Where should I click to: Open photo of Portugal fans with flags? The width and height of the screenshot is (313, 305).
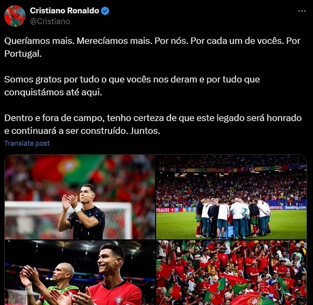(x=231, y=273)
